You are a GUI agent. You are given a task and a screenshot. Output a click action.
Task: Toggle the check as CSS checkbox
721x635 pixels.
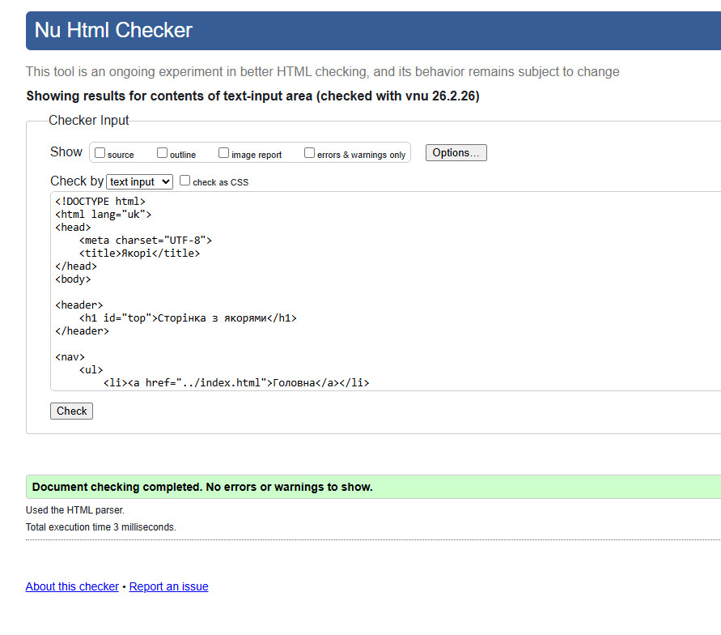pos(185,181)
